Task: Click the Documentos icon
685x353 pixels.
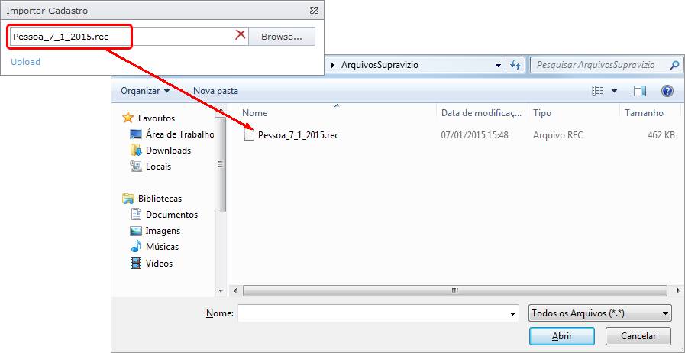Action: pos(136,215)
